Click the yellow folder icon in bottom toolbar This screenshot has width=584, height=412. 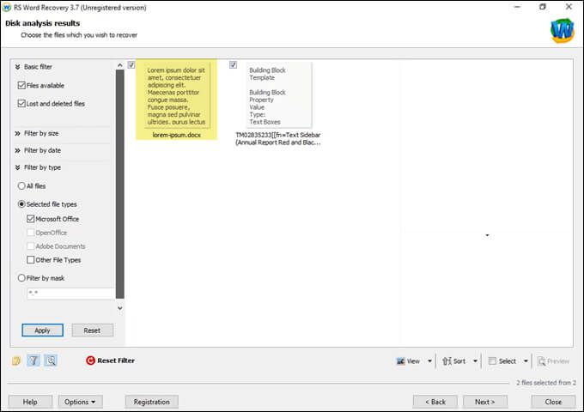[16, 360]
